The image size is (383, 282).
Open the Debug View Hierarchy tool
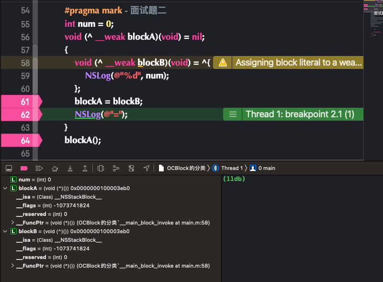point(101,168)
